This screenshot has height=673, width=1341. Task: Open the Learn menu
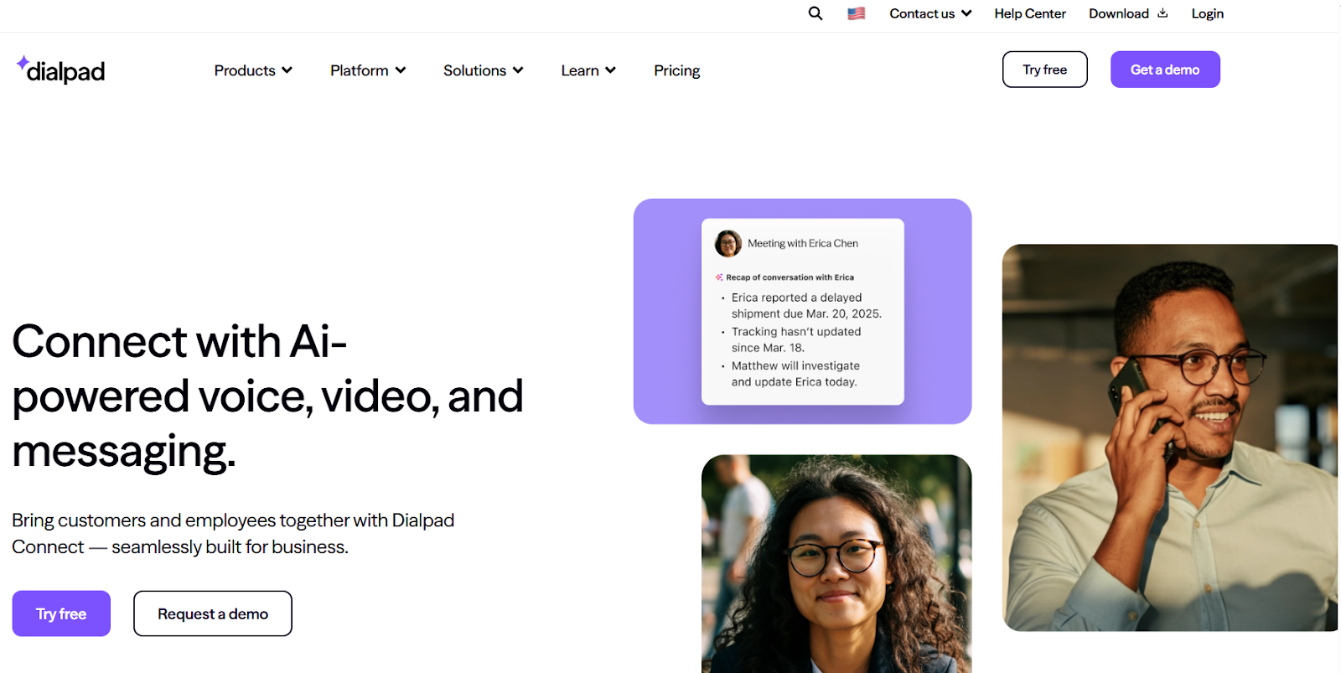[x=588, y=70]
